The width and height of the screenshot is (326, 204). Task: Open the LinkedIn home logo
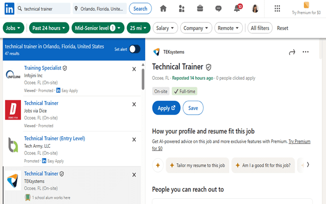(x=9, y=8)
